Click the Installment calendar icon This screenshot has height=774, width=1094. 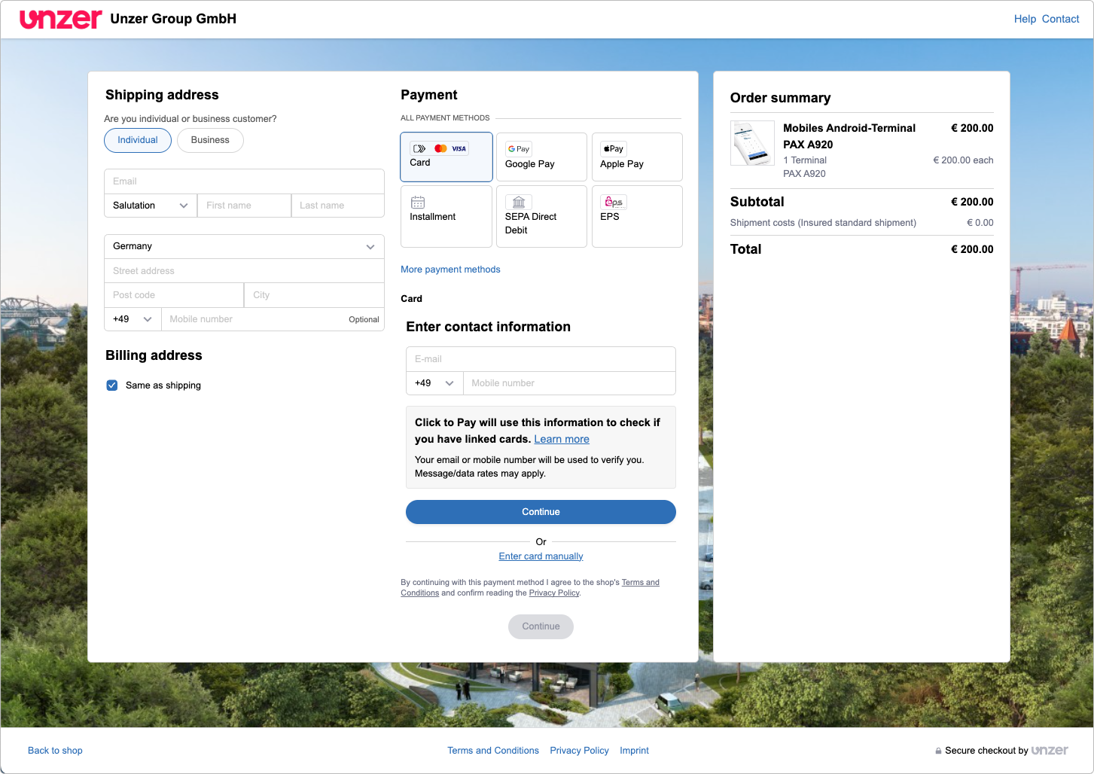click(x=418, y=202)
